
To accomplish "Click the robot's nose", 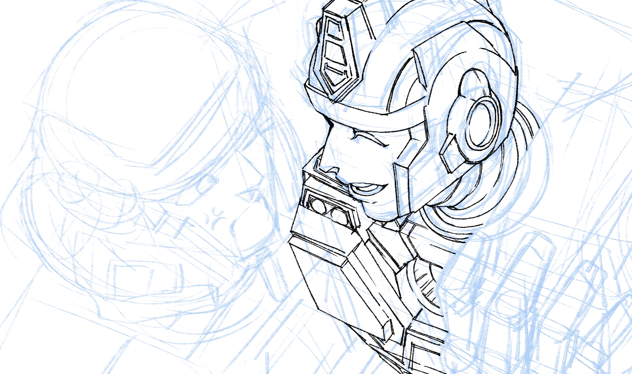I will 329,167.
